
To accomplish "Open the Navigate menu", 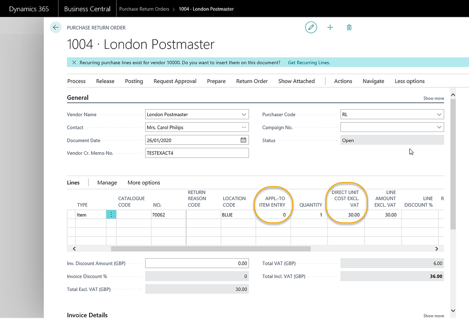I will click(x=373, y=81).
